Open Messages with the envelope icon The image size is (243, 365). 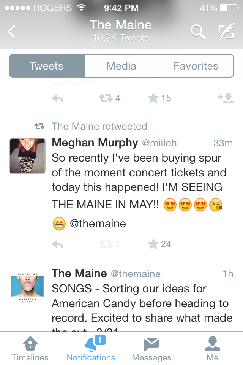151,349
